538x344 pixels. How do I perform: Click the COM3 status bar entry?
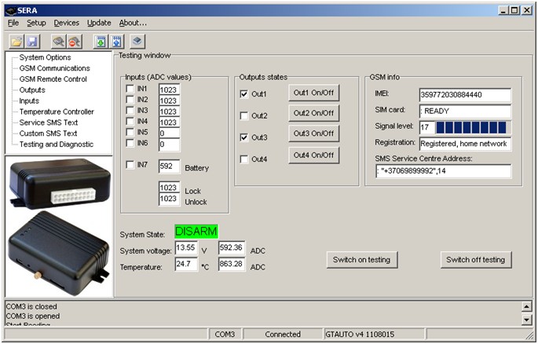(225, 335)
